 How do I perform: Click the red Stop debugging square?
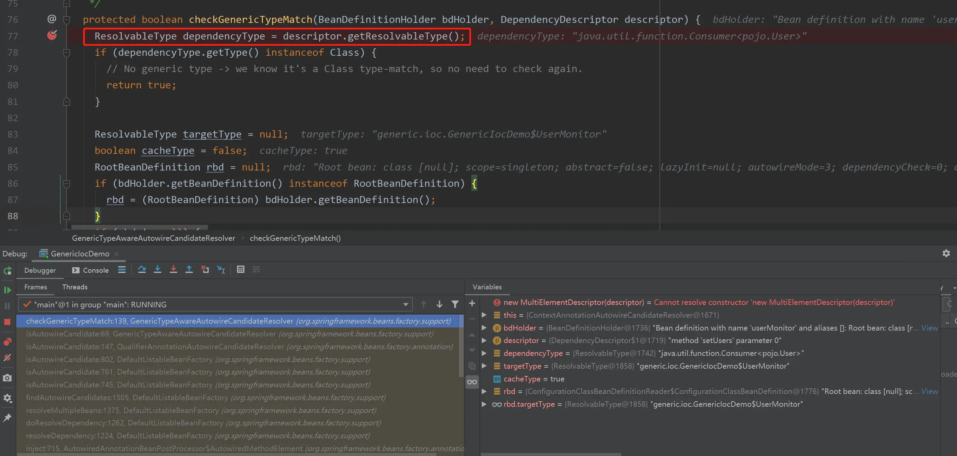[x=7, y=322]
